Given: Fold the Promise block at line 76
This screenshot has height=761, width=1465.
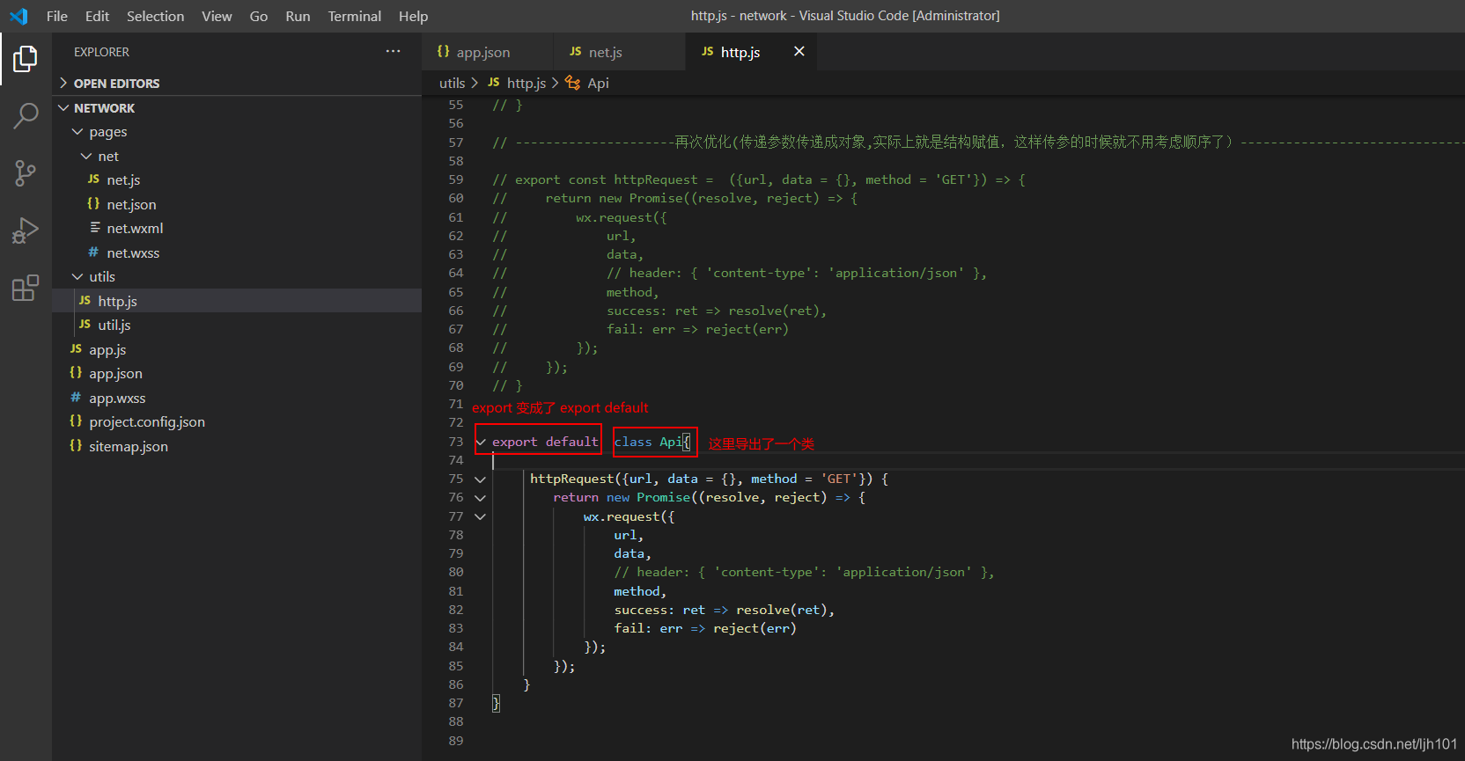Looking at the screenshot, I should coord(481,498).
